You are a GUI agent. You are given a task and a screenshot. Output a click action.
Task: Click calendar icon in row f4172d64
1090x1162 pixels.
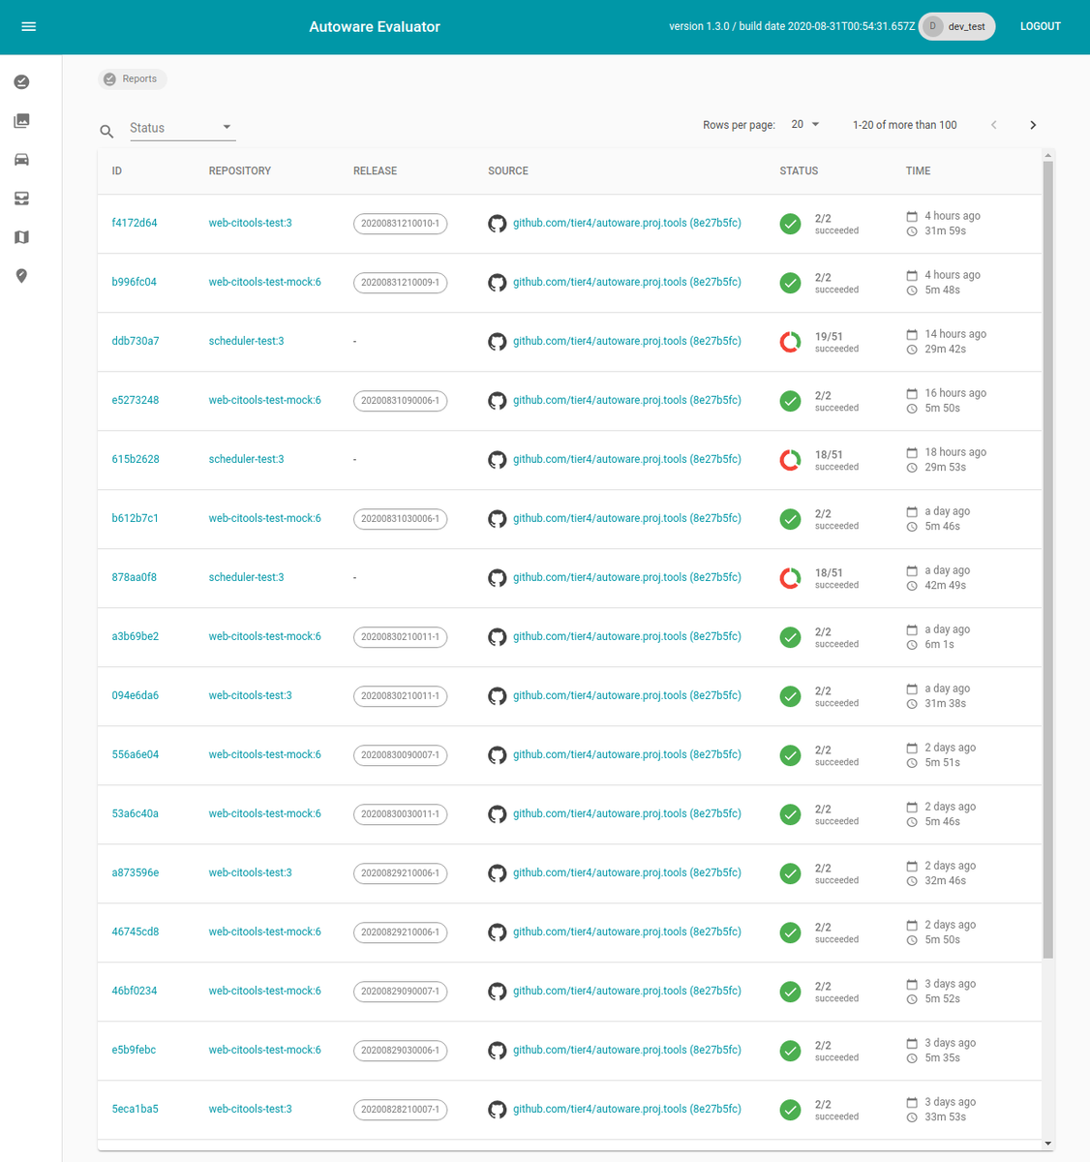(x=912, y=216)
